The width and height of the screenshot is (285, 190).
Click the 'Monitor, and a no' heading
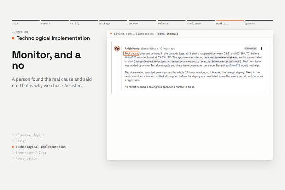coord(46,60)
